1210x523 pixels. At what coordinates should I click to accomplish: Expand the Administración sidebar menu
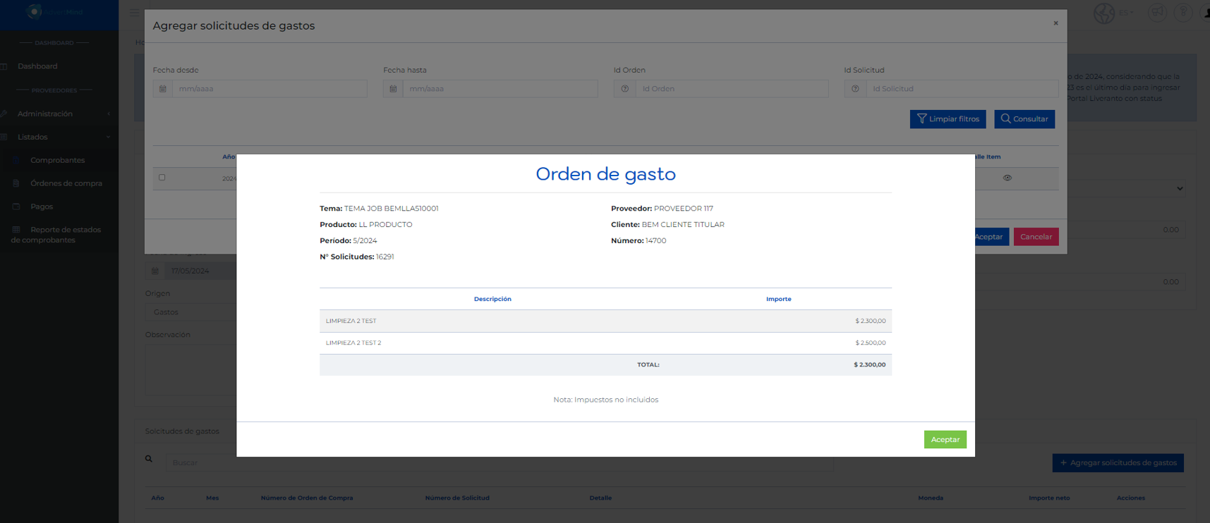coord(59,113)
